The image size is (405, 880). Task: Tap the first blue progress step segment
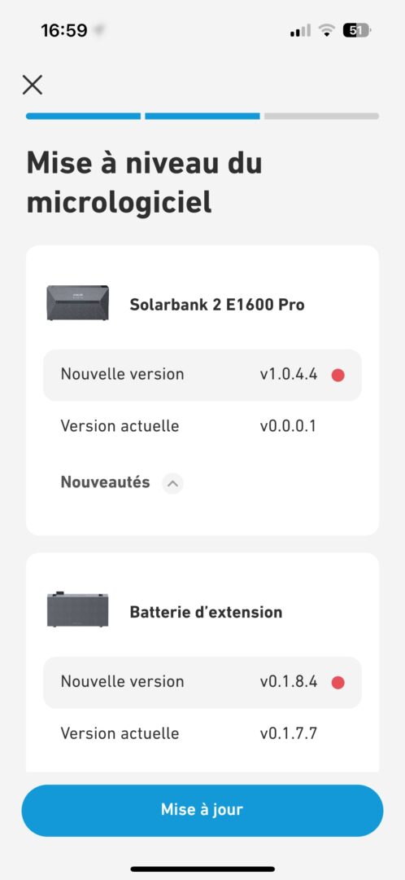pos(83,117)
